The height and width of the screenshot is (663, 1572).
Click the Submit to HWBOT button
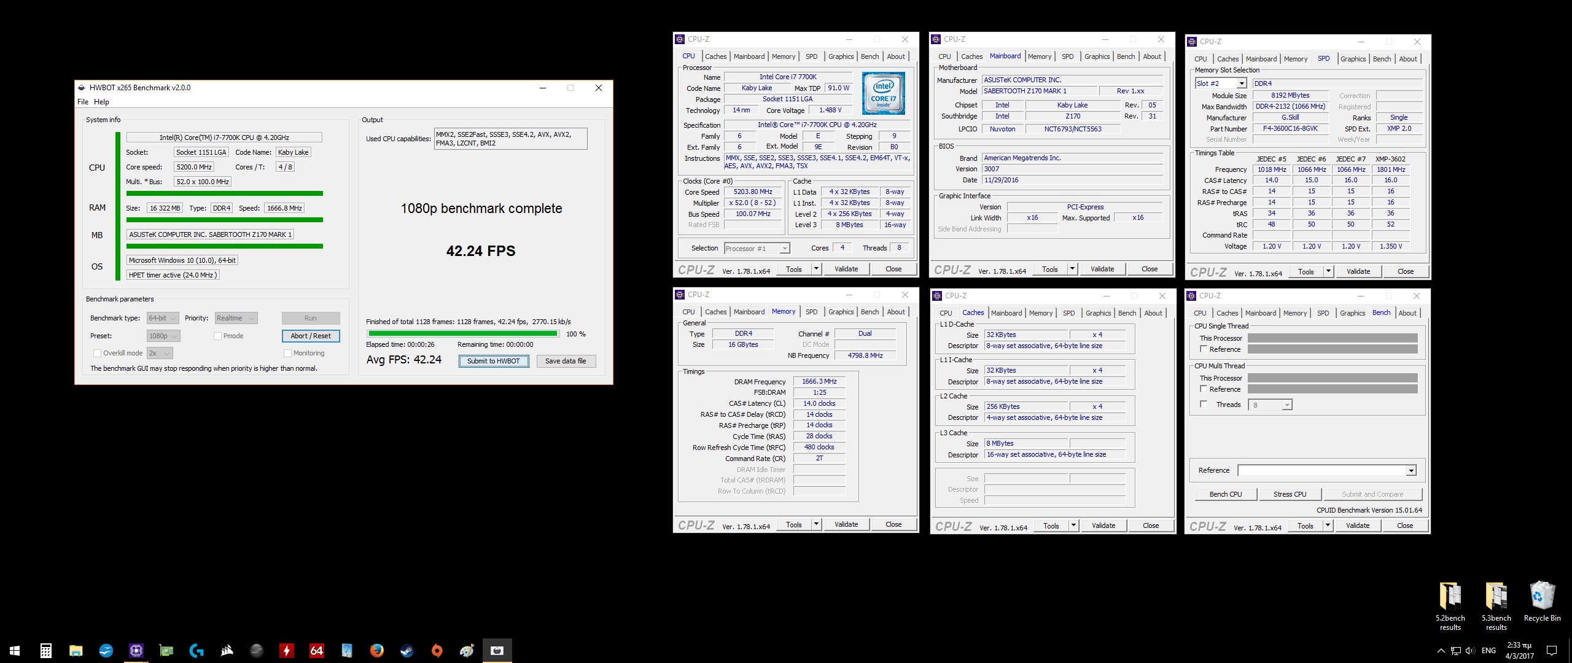coord(493,361)
